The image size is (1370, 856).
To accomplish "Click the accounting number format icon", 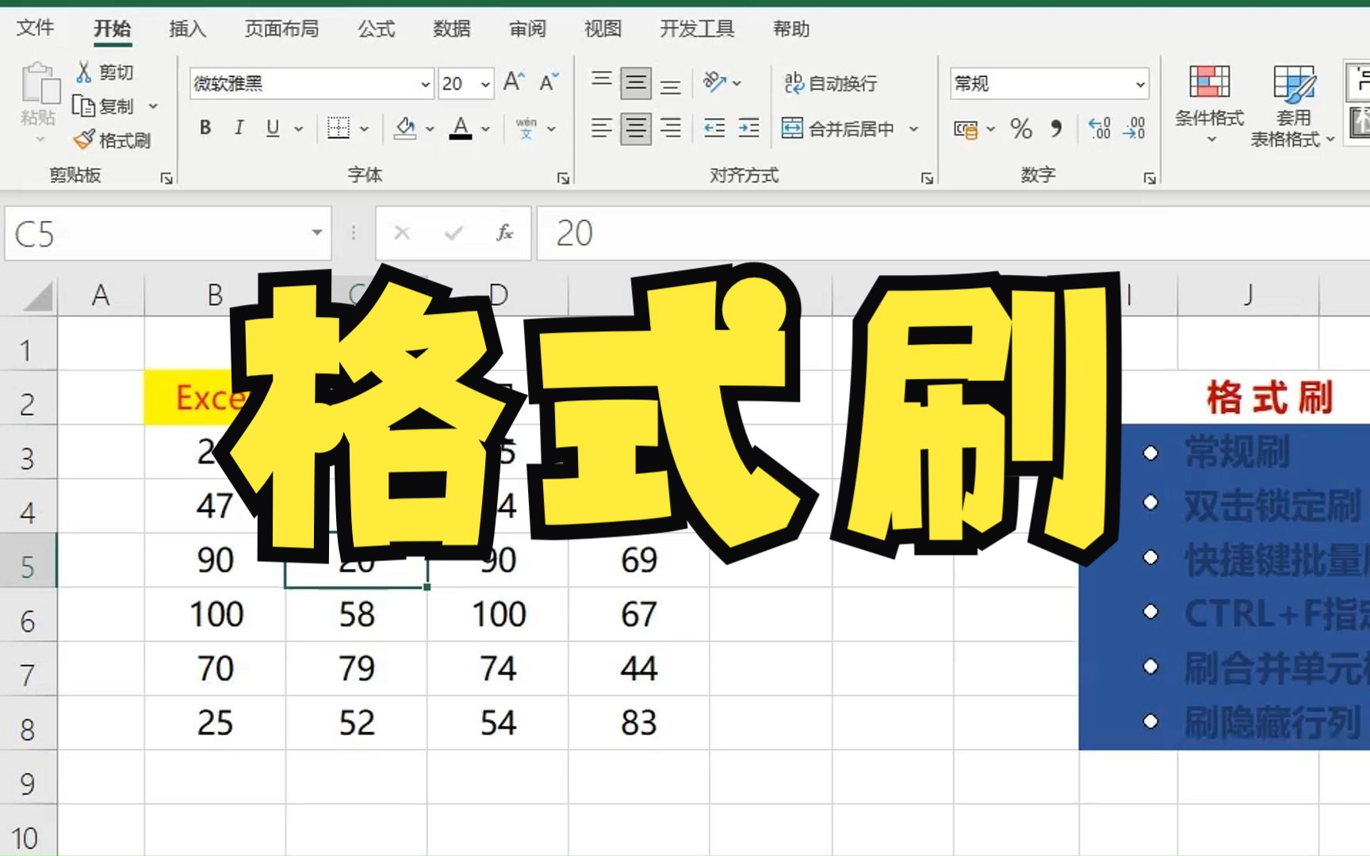I will [x=965, y=128].
